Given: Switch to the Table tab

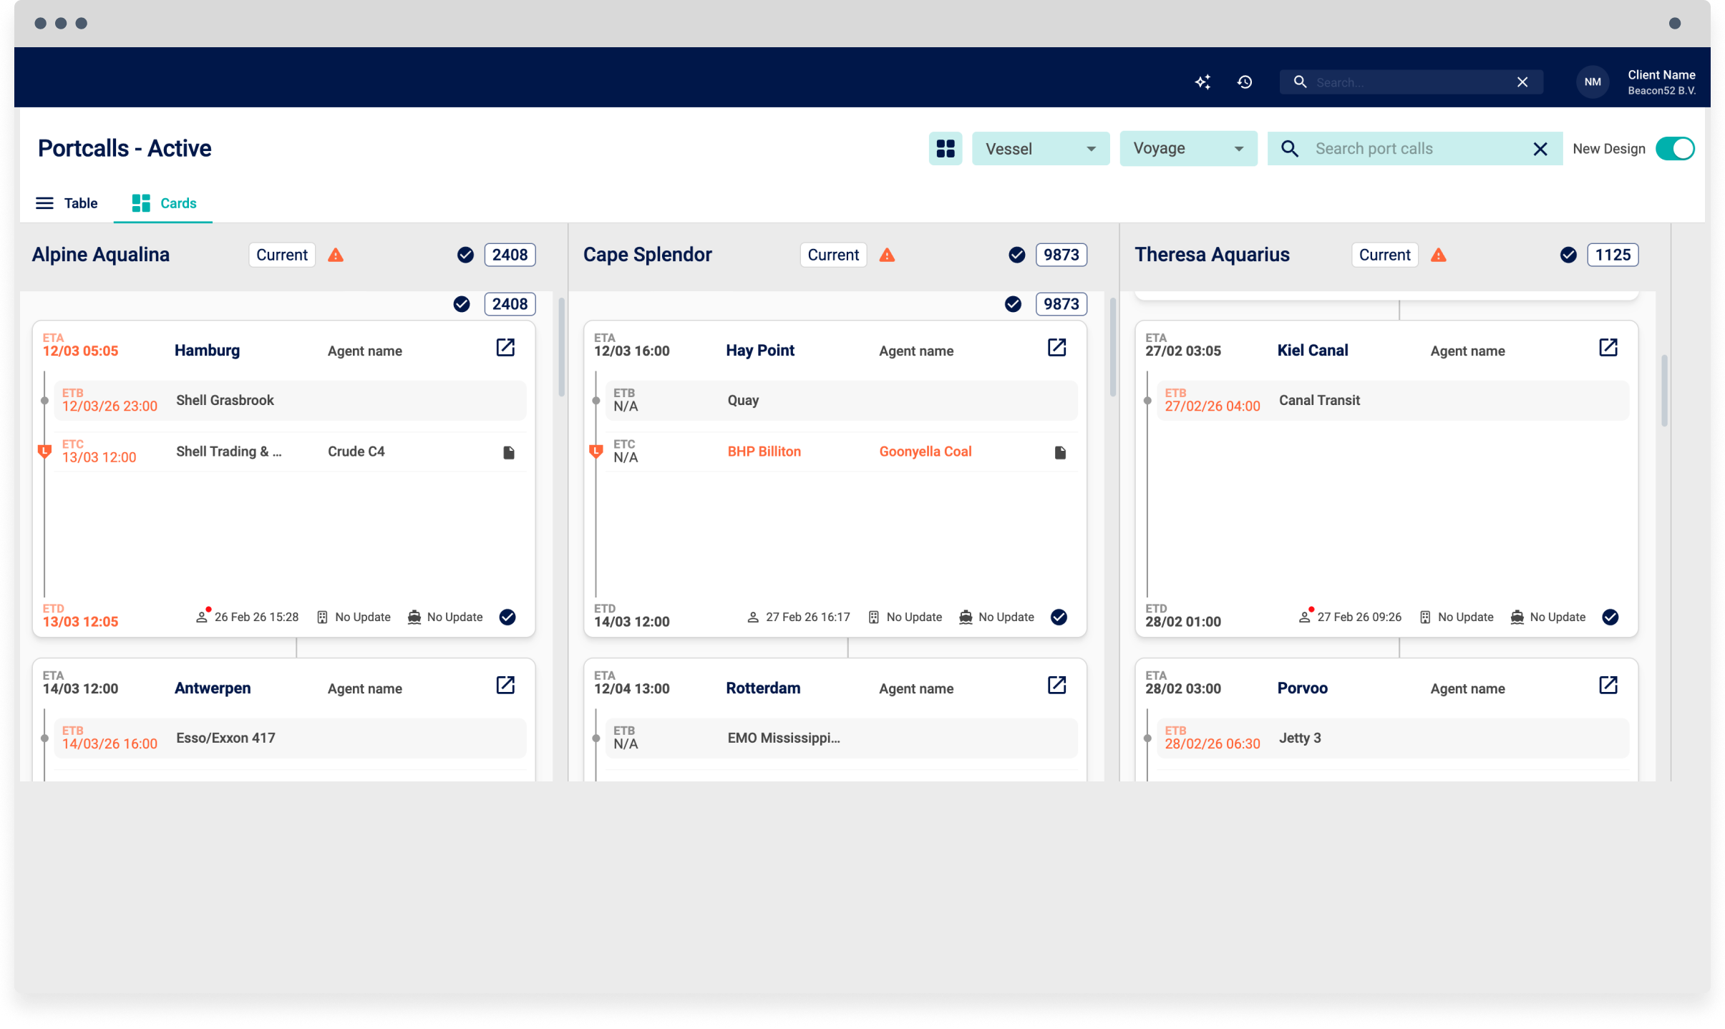Looking at the screenshot, I should (67, 203).
